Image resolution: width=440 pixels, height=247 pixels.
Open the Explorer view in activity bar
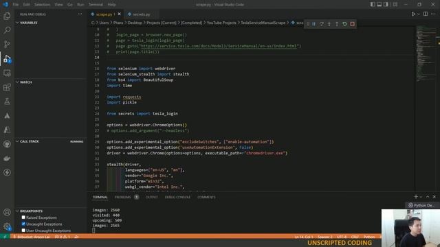(7, 16)
